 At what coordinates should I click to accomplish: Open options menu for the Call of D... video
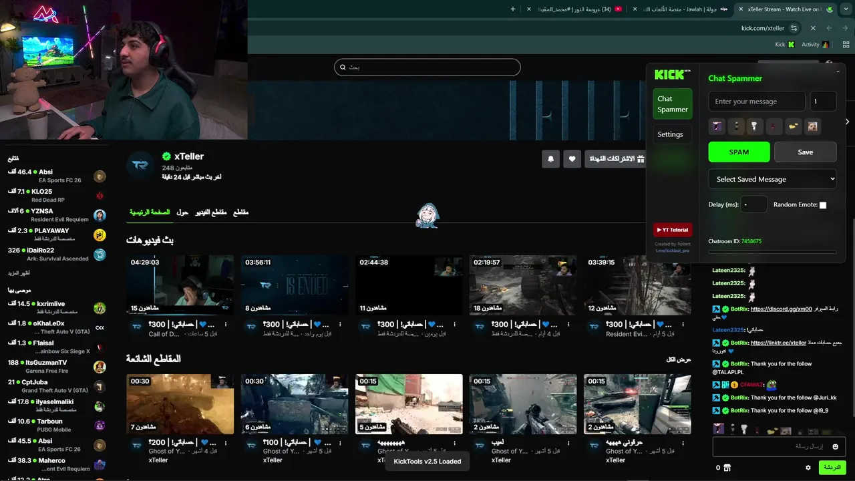tap(226, 324)
